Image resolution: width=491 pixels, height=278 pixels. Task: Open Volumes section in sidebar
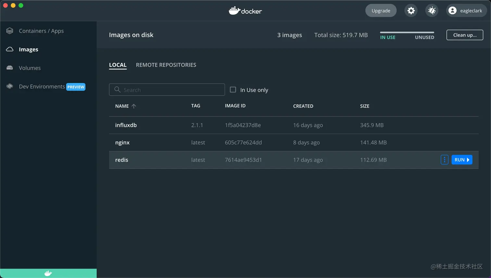[x=30, y=68]
